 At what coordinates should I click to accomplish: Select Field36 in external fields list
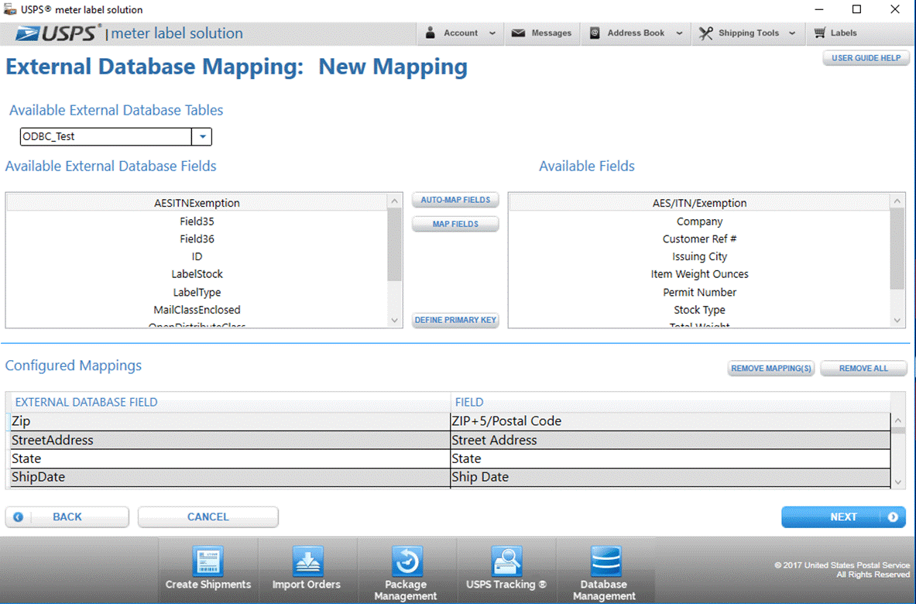point(197,239)
